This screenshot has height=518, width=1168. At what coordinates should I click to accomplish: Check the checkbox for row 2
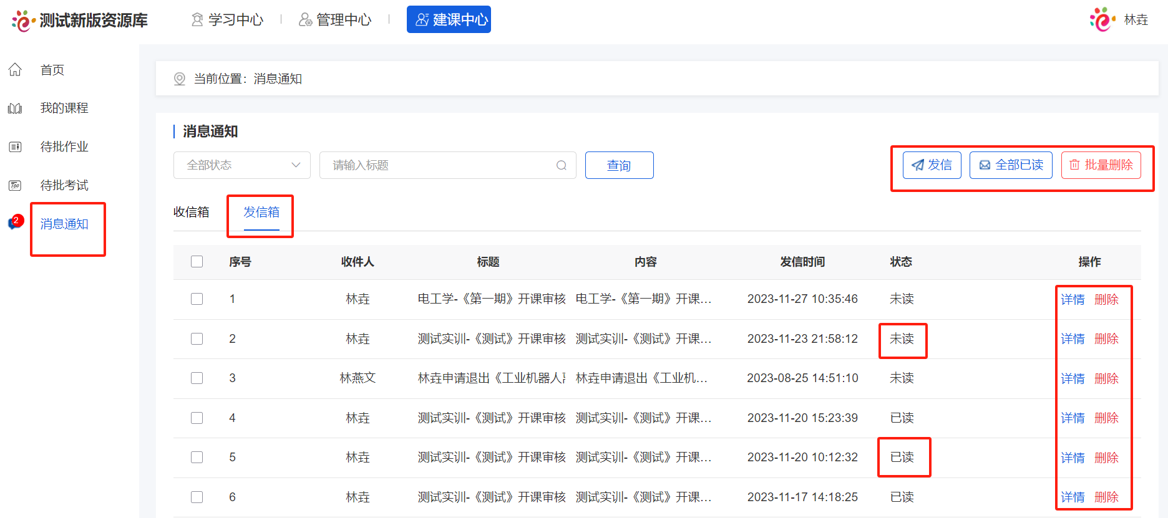pyautogui.click(x=197, y=339)
